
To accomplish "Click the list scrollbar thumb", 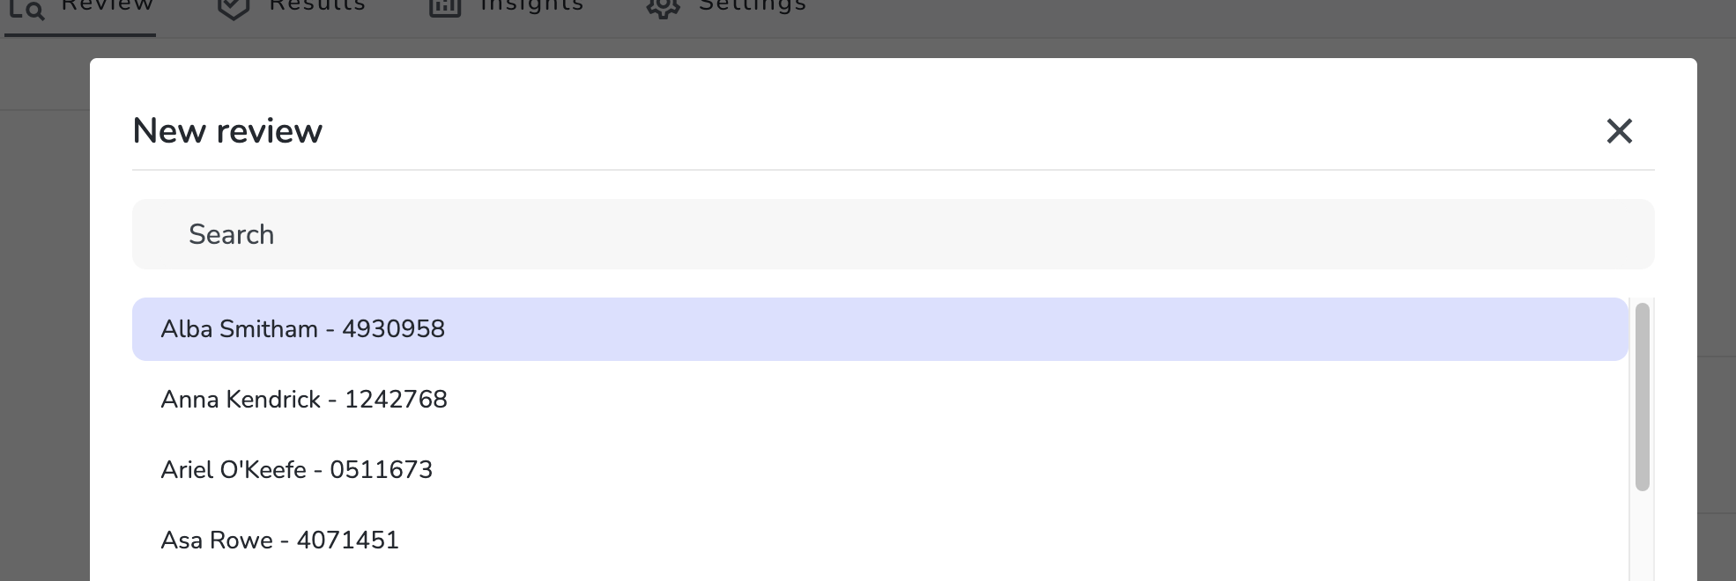I will click(1642, 396).
